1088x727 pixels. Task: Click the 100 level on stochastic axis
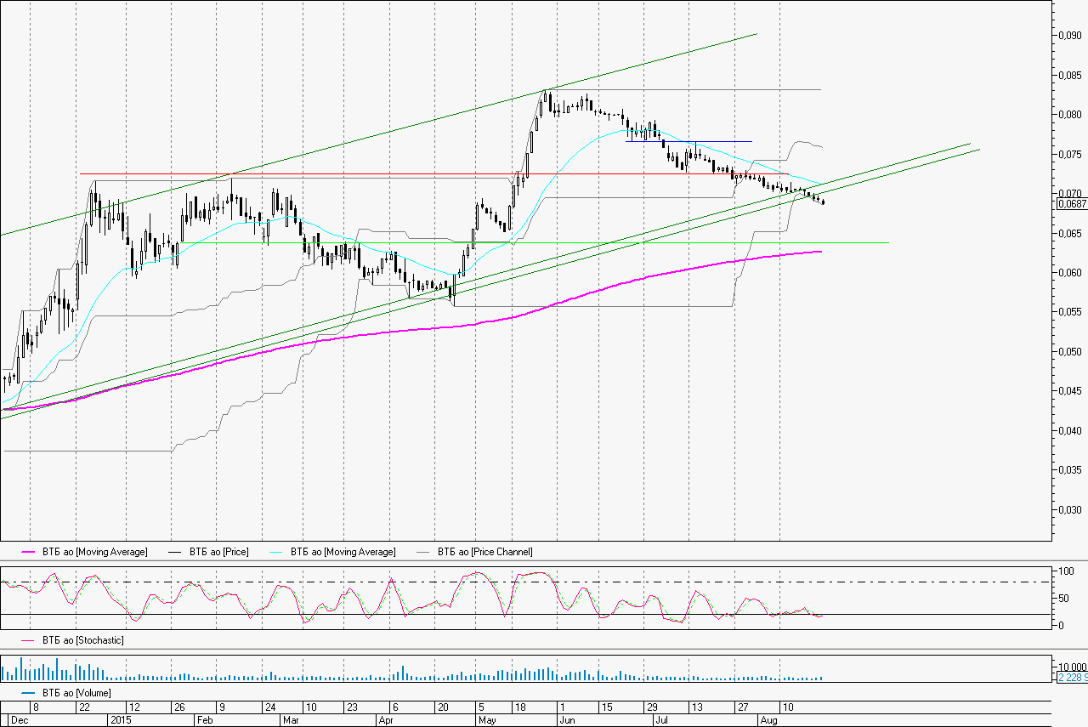click(x=1064, y=571)
